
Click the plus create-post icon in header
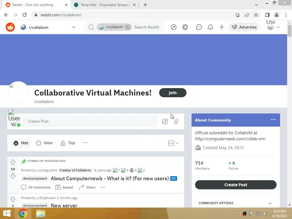[222, 27]
